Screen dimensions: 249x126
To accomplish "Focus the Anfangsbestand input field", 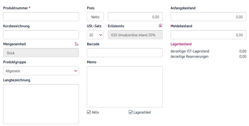I will (208, 17).
